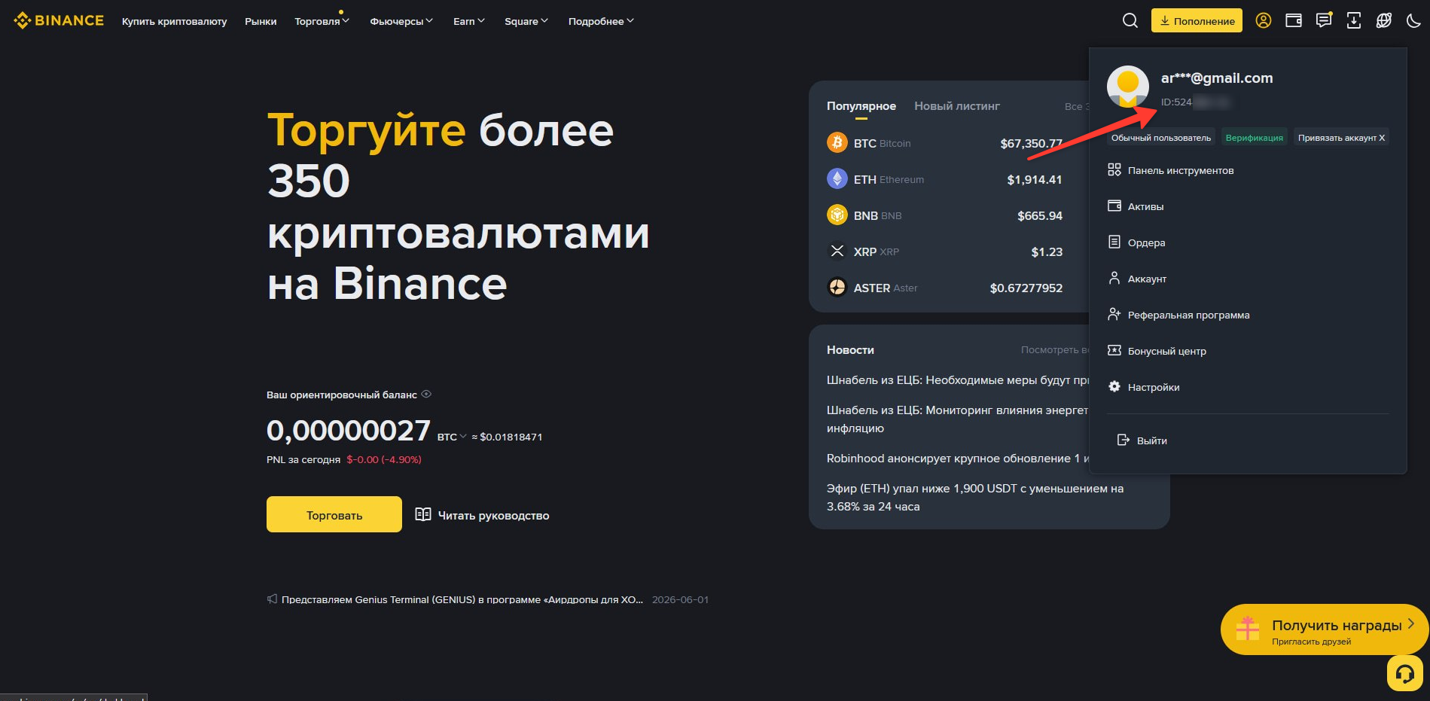Screen dimensions: 1430x701
Task: Open the profile user icon in header
Action: click(1264, 20)
